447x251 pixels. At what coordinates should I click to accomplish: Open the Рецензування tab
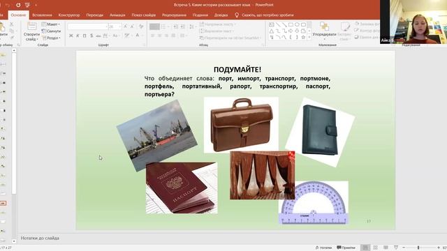tap(174, 15)
